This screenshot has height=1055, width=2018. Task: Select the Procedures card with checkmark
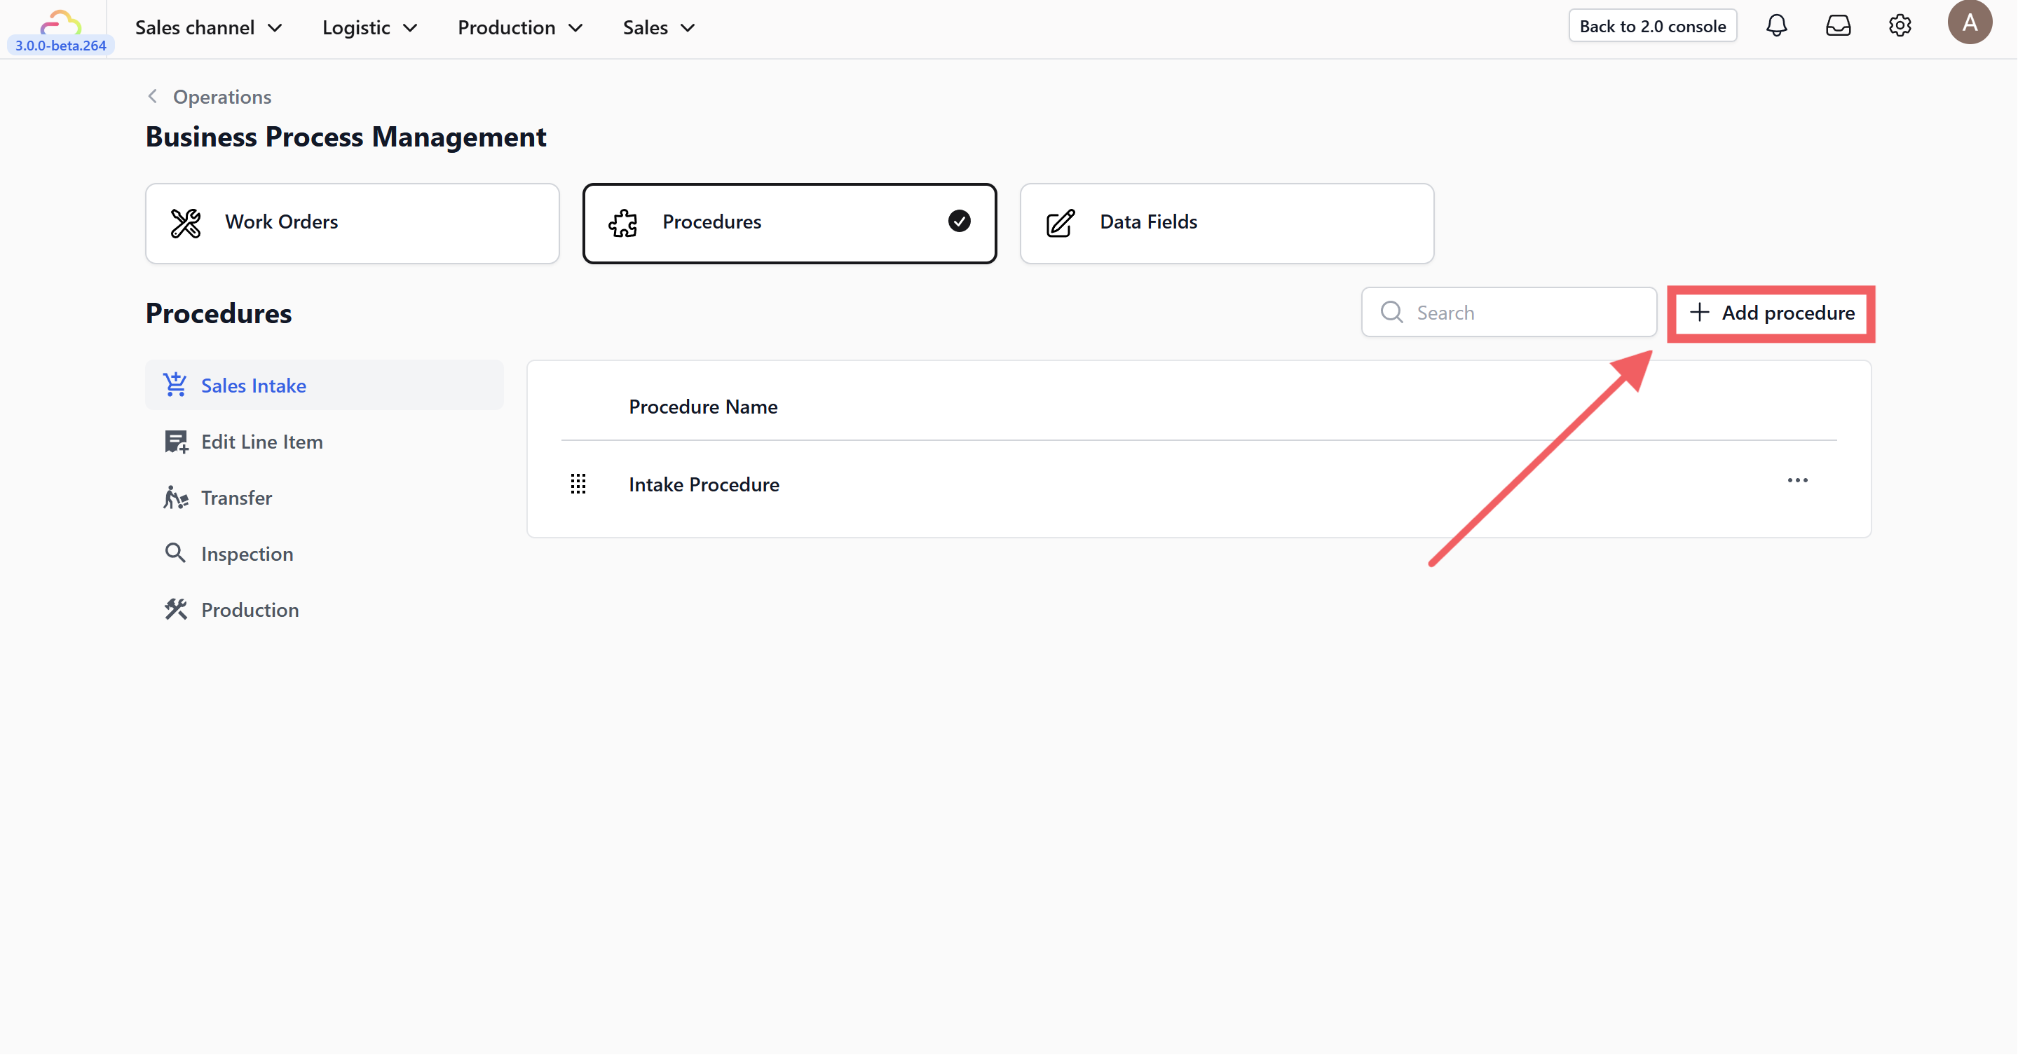(x=789, y=222)
